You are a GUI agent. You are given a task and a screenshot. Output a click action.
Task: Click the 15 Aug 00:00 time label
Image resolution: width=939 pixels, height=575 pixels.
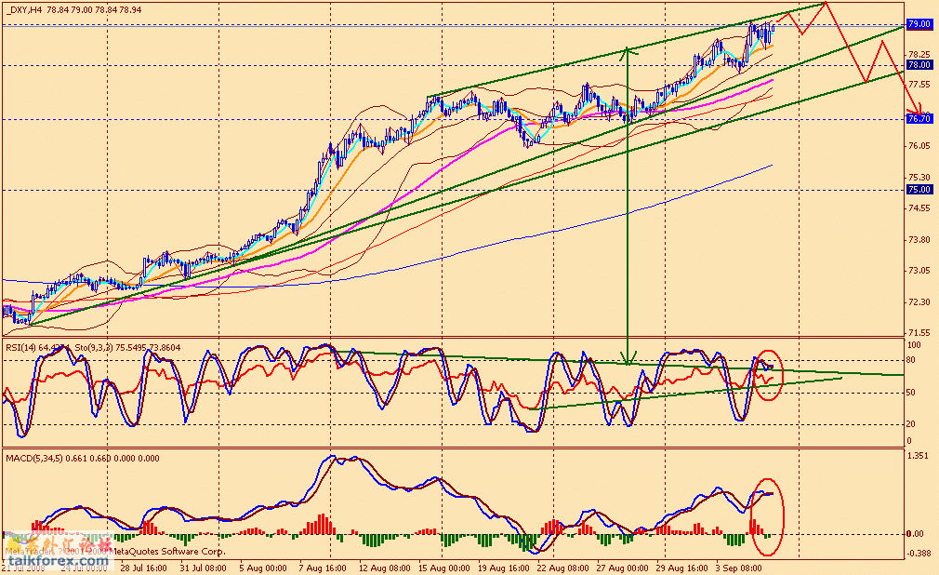[x=443, y=568]
